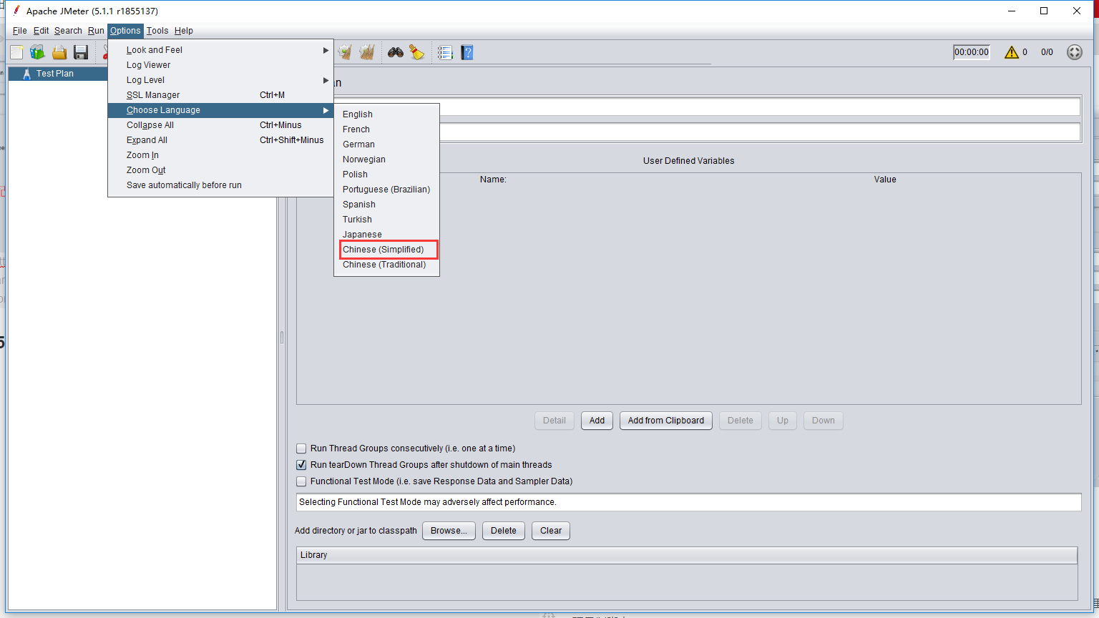Close the Options menu
The image size is (1099, 618).
click(125, 31)
